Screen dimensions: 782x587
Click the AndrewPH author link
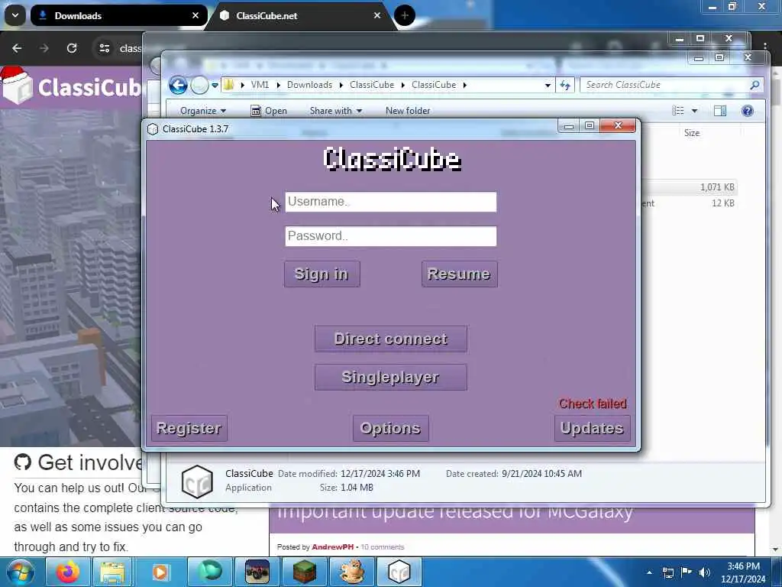(332, 547)
